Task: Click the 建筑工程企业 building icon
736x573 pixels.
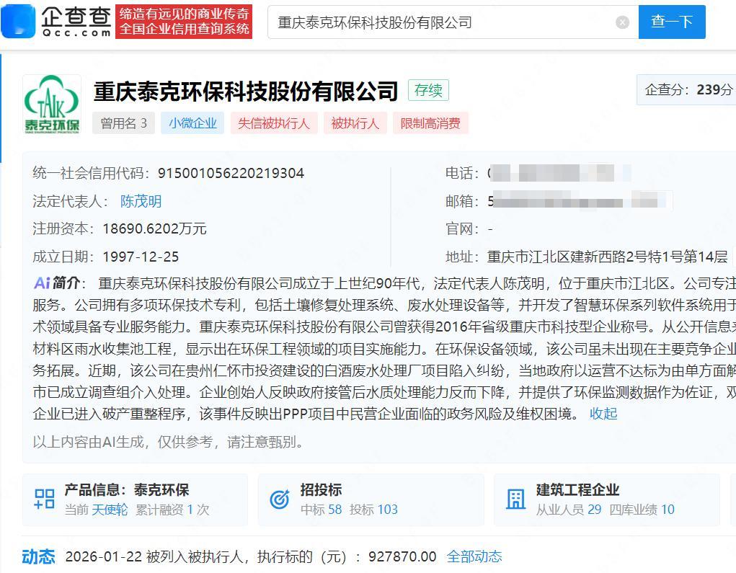Action: (x=515, y=498)
